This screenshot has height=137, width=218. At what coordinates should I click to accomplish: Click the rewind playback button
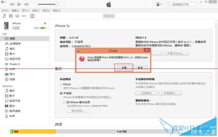coord(12,4)
